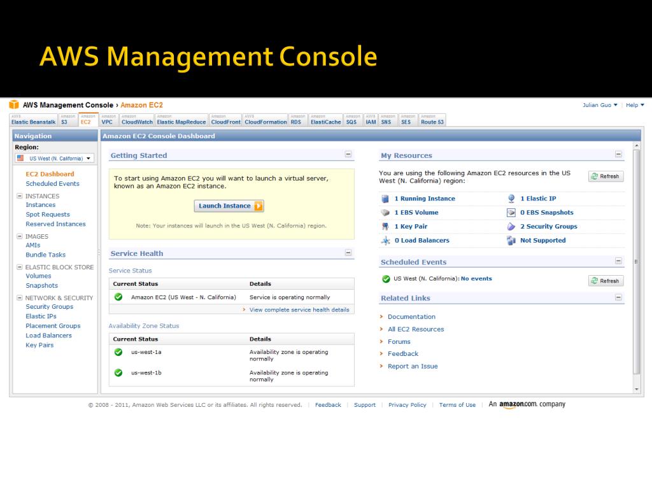Screen dimensions: 652x489
Task: Open Reserved Instances in navigation
Action: (56, 224)
